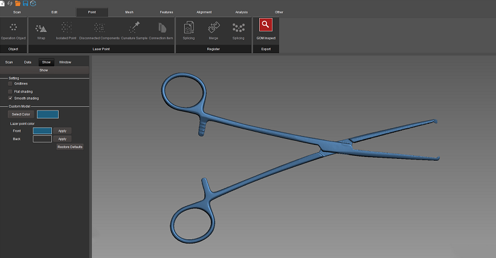Image resolution: width=496 pixels, height=258 pixels.
Task: Click the Restore Defaults button
Action: [70, 147]
